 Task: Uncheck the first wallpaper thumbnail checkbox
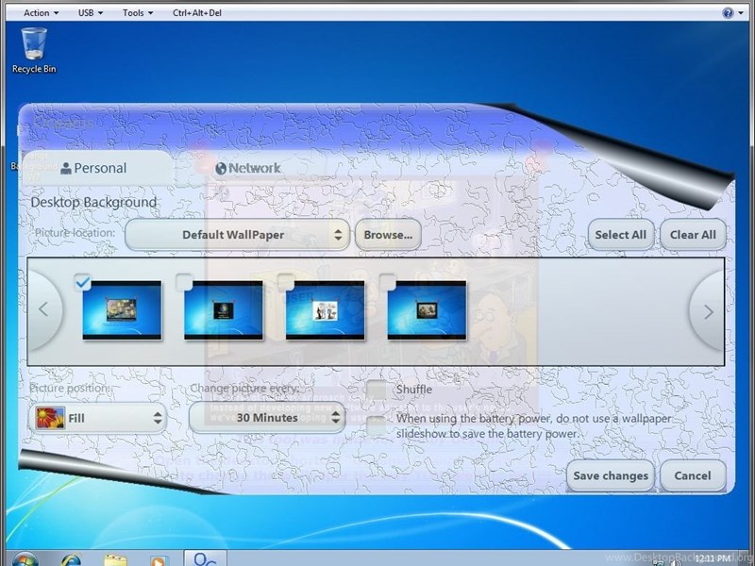[82, 281]
